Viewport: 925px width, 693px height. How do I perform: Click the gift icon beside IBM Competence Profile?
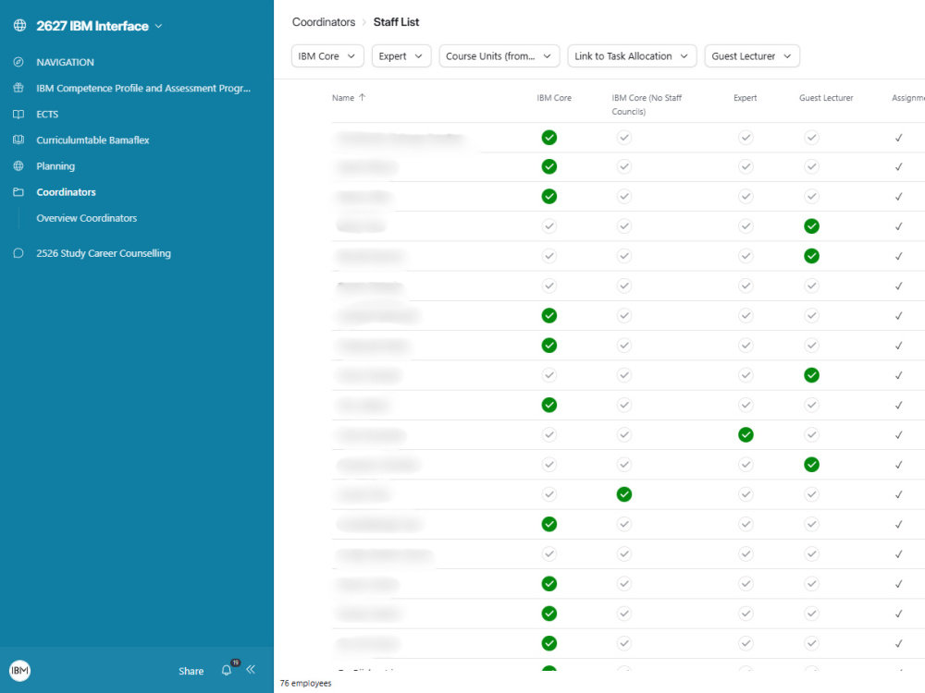[18, 88]
